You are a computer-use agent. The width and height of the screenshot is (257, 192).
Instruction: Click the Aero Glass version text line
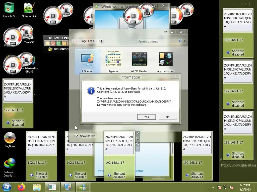click(132, 88)
